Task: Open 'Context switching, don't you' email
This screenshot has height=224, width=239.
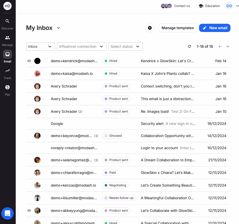Action: click(168, 86)
